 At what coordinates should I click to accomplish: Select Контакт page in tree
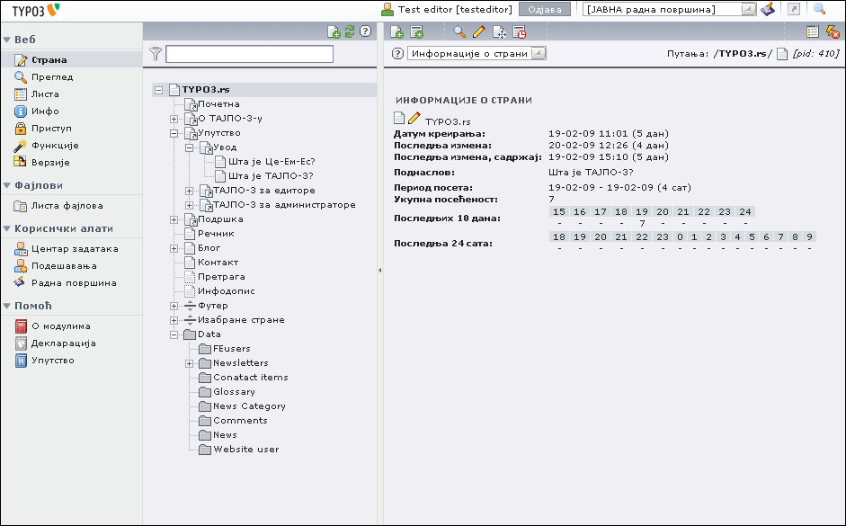pos(218,263)
